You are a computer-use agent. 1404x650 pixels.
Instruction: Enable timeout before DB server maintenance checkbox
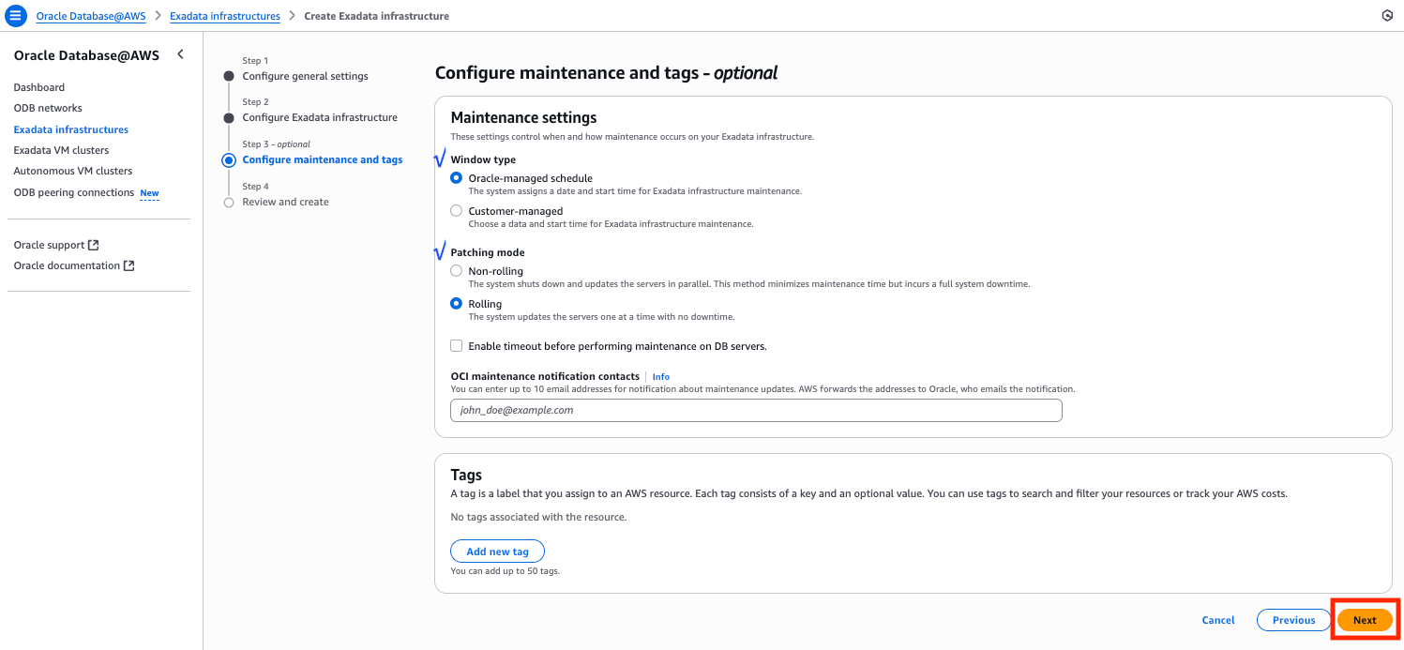pos(457,346)
